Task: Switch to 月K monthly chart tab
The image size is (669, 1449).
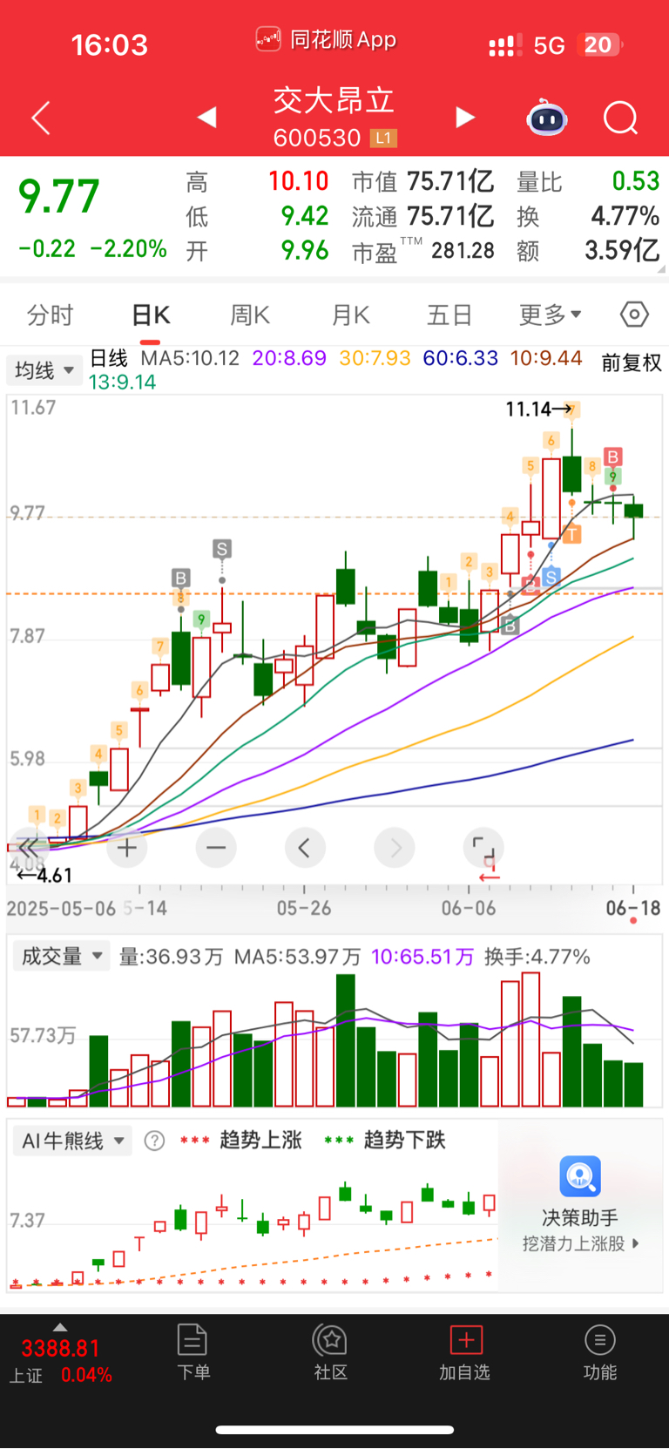Action: 351,315
